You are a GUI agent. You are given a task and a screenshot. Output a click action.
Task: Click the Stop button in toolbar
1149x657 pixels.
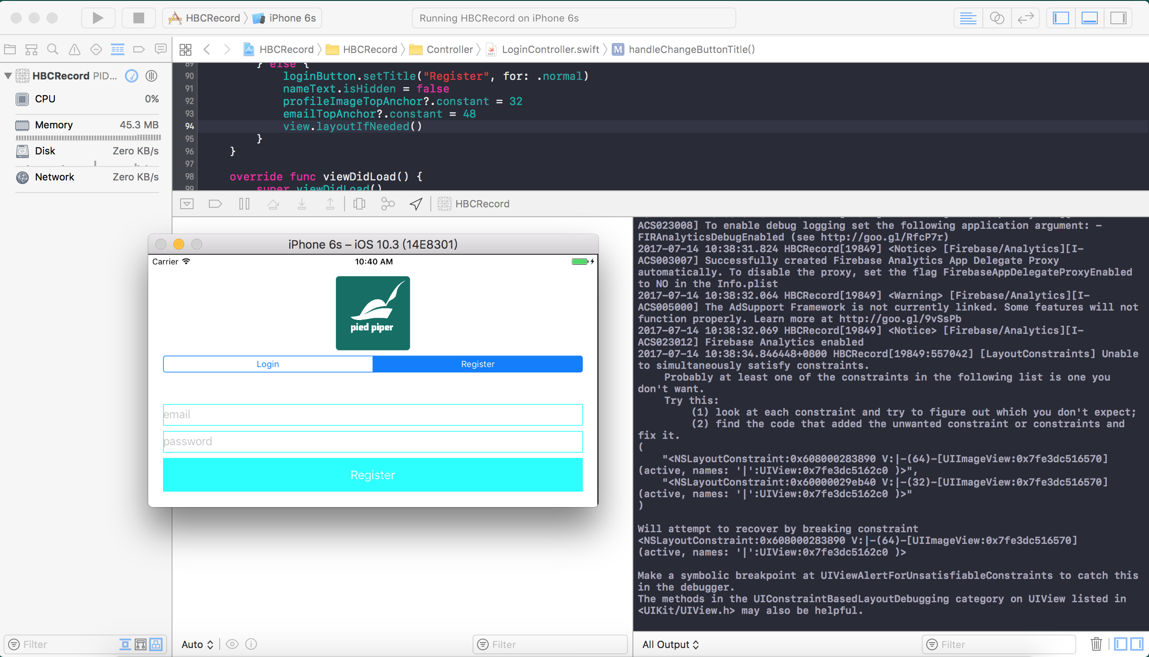click(138, 18)
